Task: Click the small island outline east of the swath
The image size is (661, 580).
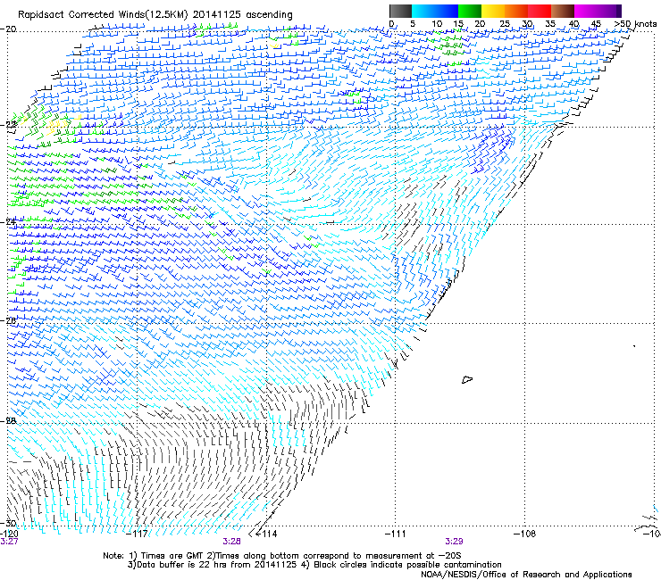Action: [x=467, y=379]
